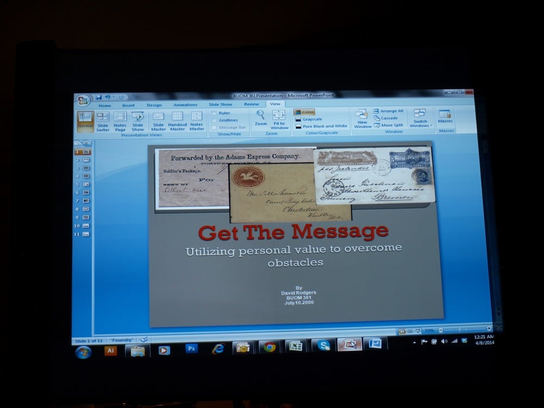Zoom out with the minus button

(x=441, y=330)
